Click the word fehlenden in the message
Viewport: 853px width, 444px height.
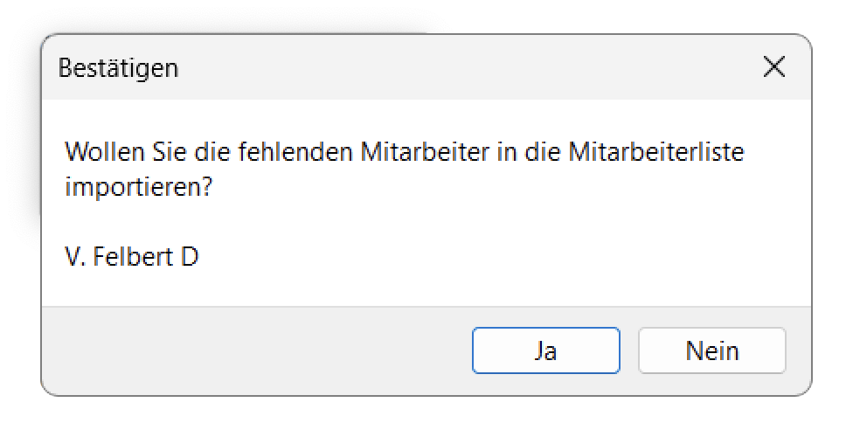tap(297, 152)
